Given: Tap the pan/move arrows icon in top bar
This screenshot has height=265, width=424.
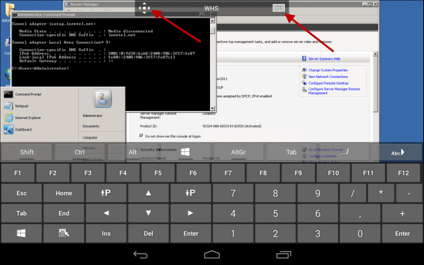Looking at the screenshot, I should (x=144, y=8).
